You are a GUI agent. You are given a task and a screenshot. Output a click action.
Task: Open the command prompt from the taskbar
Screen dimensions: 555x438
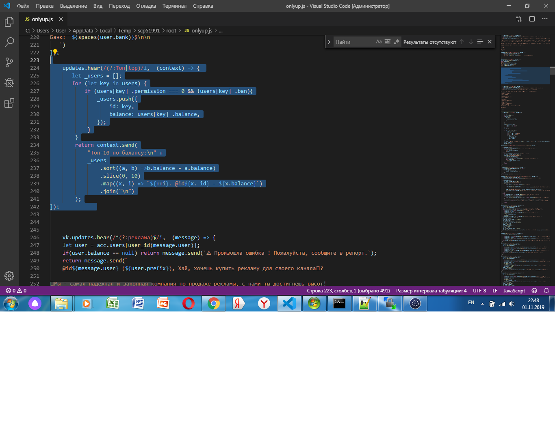339,303
